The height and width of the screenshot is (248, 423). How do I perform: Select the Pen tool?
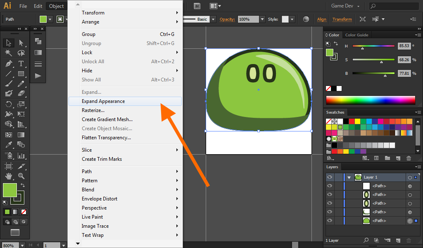pos(8,64)
